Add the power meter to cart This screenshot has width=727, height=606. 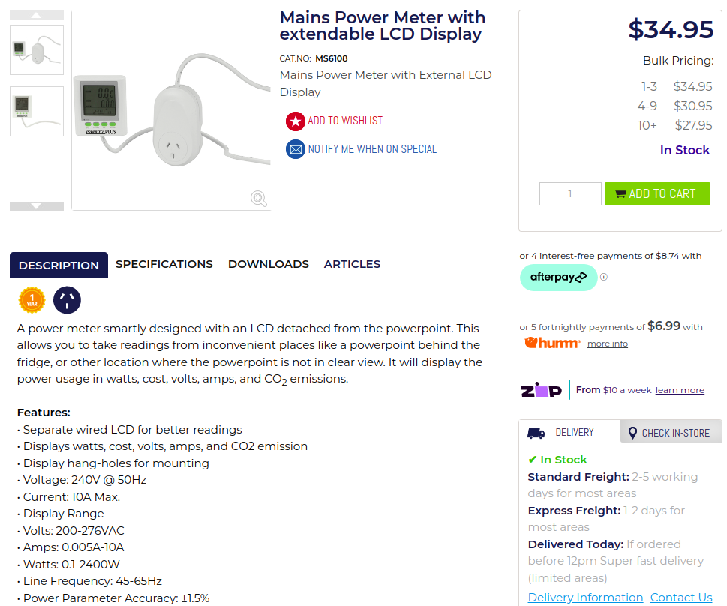(657, 193)
